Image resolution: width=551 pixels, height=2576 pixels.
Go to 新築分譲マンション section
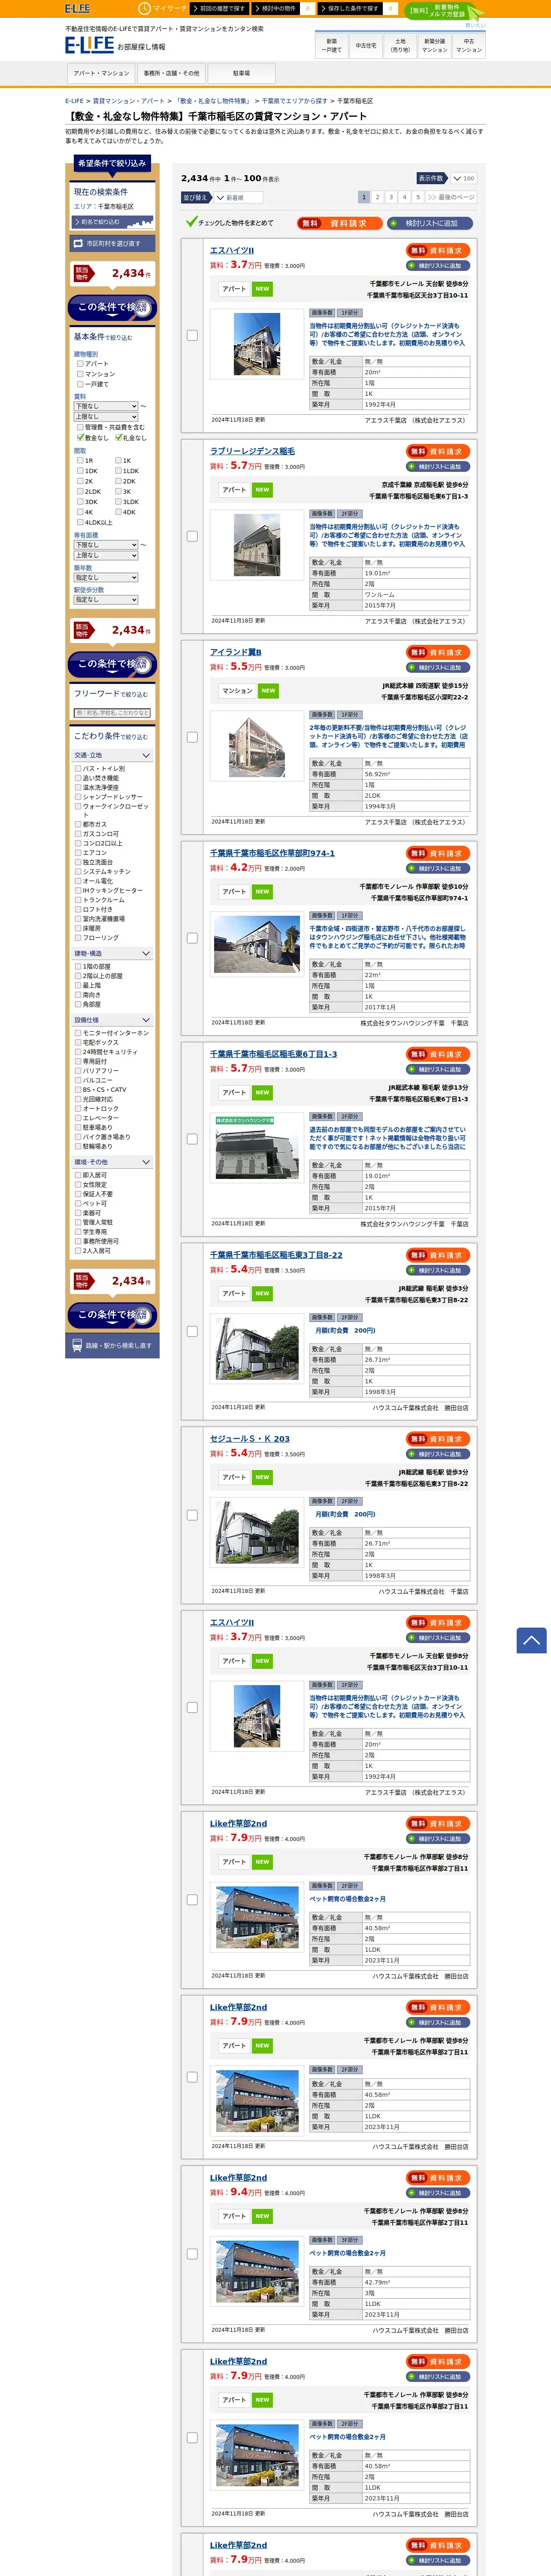[x=435, y=46]
